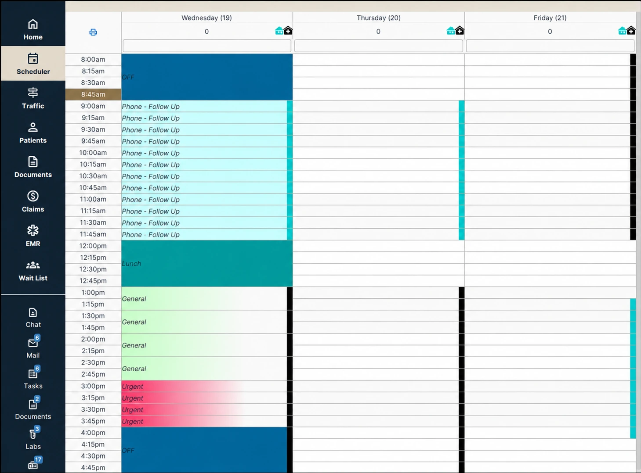Image resolution: width=641 pixels, height=473 pixels.
Task: Select the 2:00pm General slot
Action: (x=204, y=345)
